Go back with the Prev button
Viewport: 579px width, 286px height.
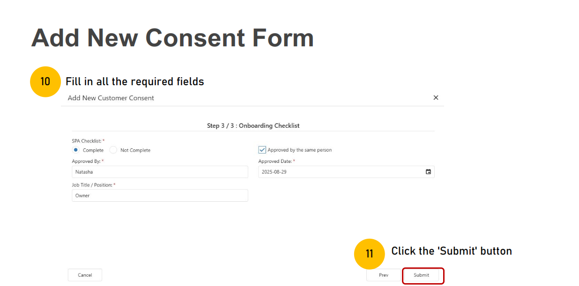pyautogui.click(x=384, y=275)
